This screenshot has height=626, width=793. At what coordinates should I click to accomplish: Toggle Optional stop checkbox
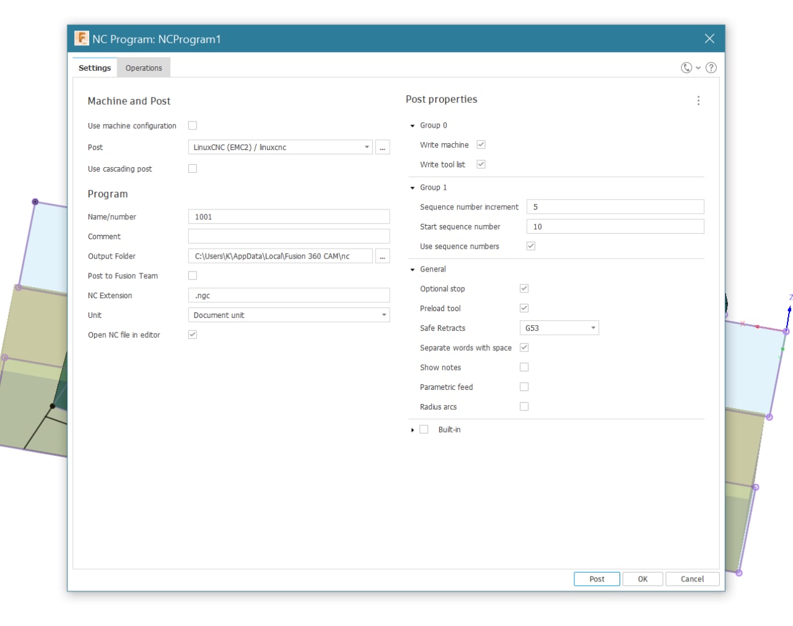(524, 288)
